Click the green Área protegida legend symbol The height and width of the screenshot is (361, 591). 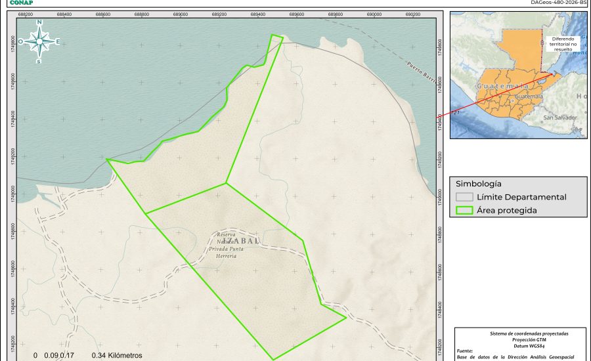[465, 211]
